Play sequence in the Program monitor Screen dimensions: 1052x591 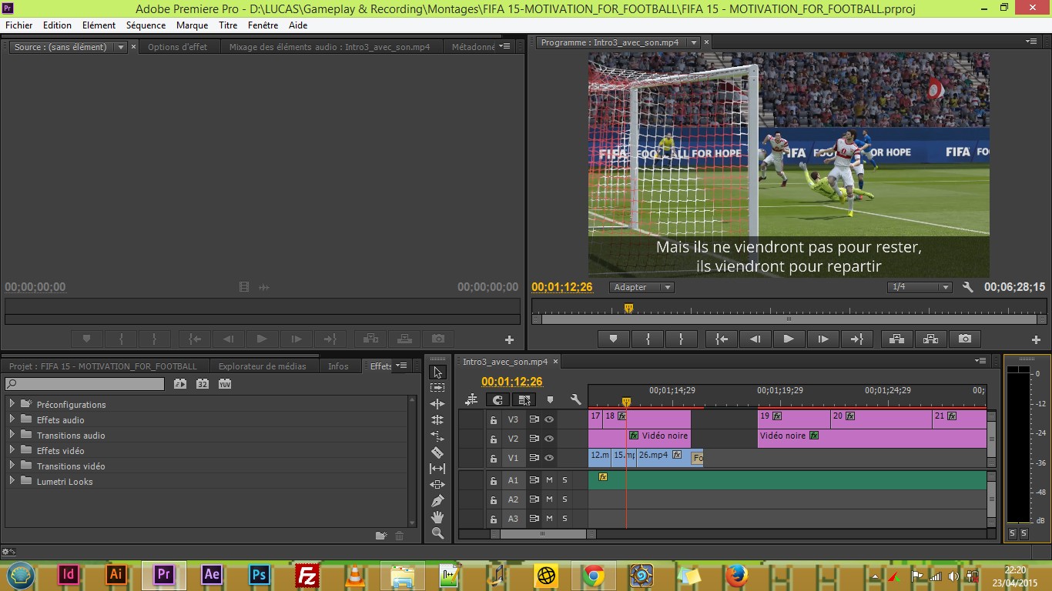[x=789, y=339]
